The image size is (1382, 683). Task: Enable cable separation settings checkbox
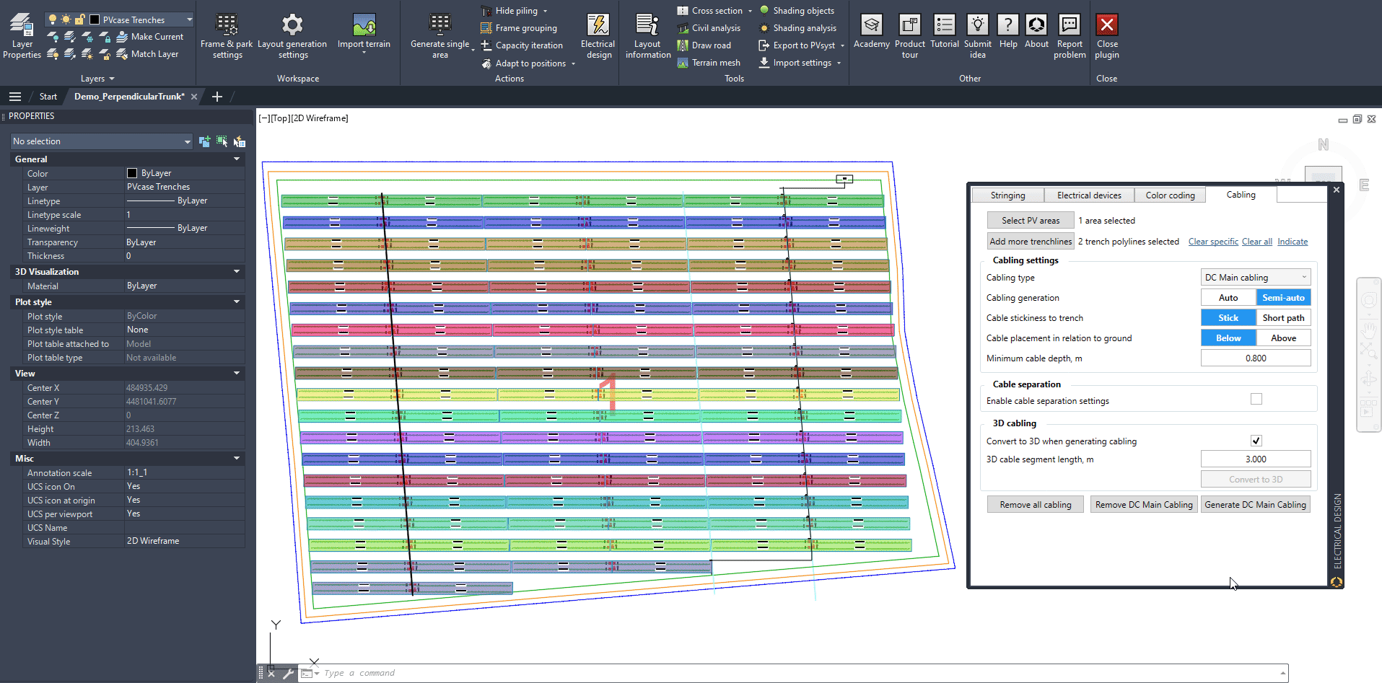click(x=1256, y=400)
